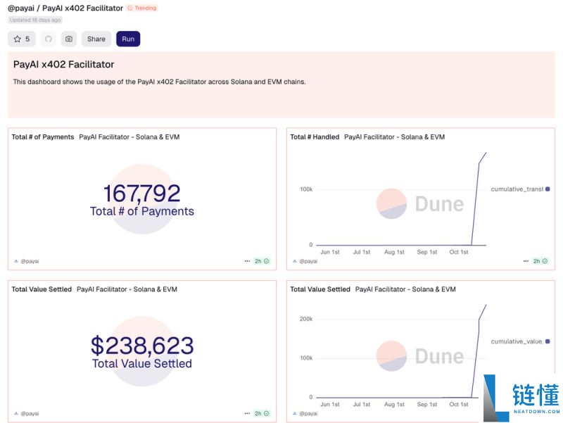Toggle cumulative_value legend swatch
The image size is (563, 423).
pyautogui.click(x=548, y=341)
